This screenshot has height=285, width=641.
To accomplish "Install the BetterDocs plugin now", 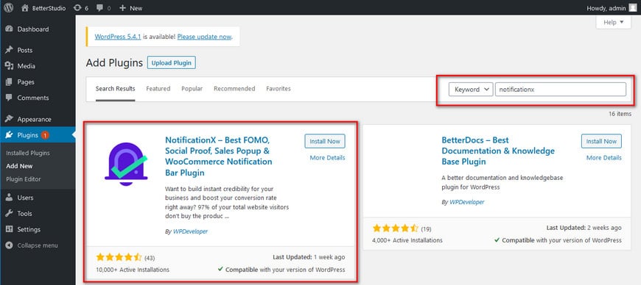I will tap(601, 141).
